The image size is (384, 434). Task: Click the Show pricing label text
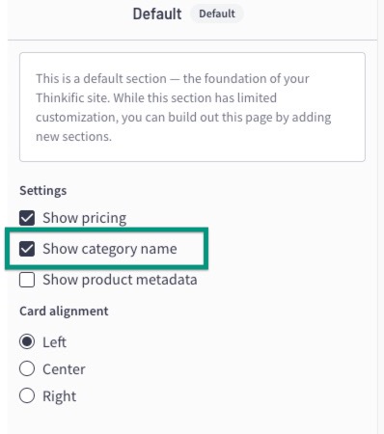click(84, 218)
